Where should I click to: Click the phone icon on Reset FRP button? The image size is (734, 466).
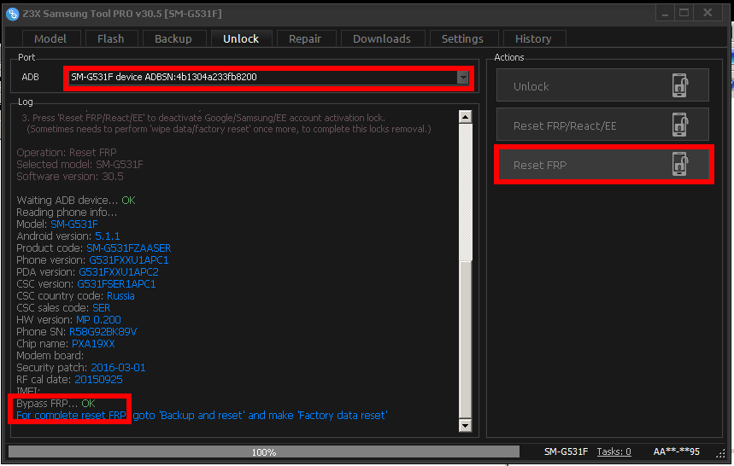point(680,164)
